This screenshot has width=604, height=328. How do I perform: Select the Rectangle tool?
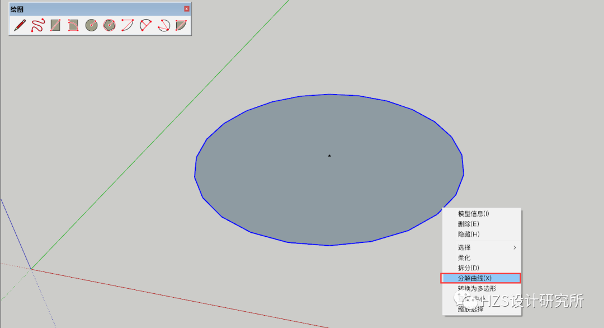coord(55,25)
